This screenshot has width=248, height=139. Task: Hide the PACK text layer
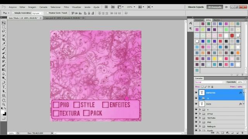(x=196, y=104)
